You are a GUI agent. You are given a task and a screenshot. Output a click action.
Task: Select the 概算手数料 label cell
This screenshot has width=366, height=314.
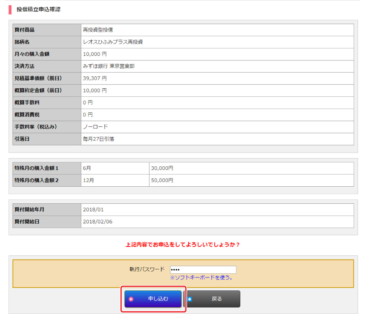[47, 103]
